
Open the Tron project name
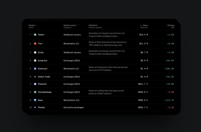(40, 43)
